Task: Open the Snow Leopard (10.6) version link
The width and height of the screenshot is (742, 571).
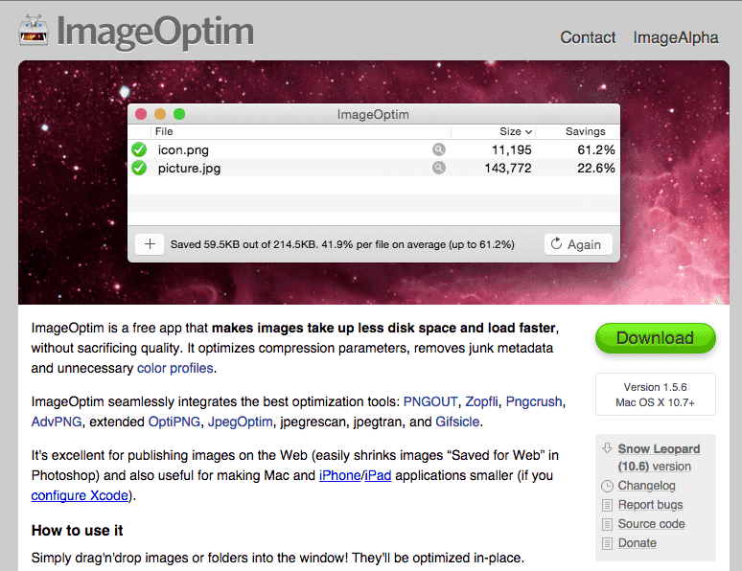Action: point(659,457)
